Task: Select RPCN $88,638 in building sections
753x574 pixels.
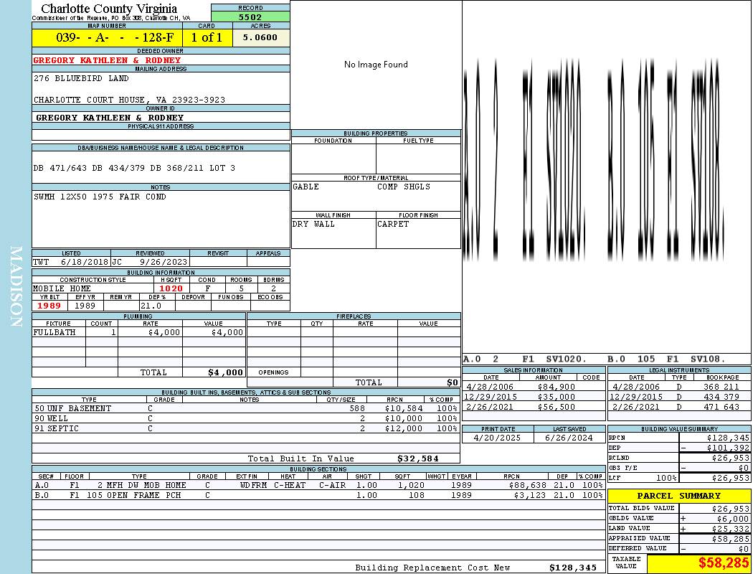Action: pyautogui.click(x=527, y=485)
